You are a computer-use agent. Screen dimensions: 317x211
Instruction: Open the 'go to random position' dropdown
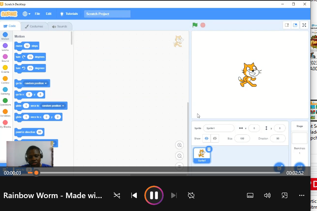46,83
